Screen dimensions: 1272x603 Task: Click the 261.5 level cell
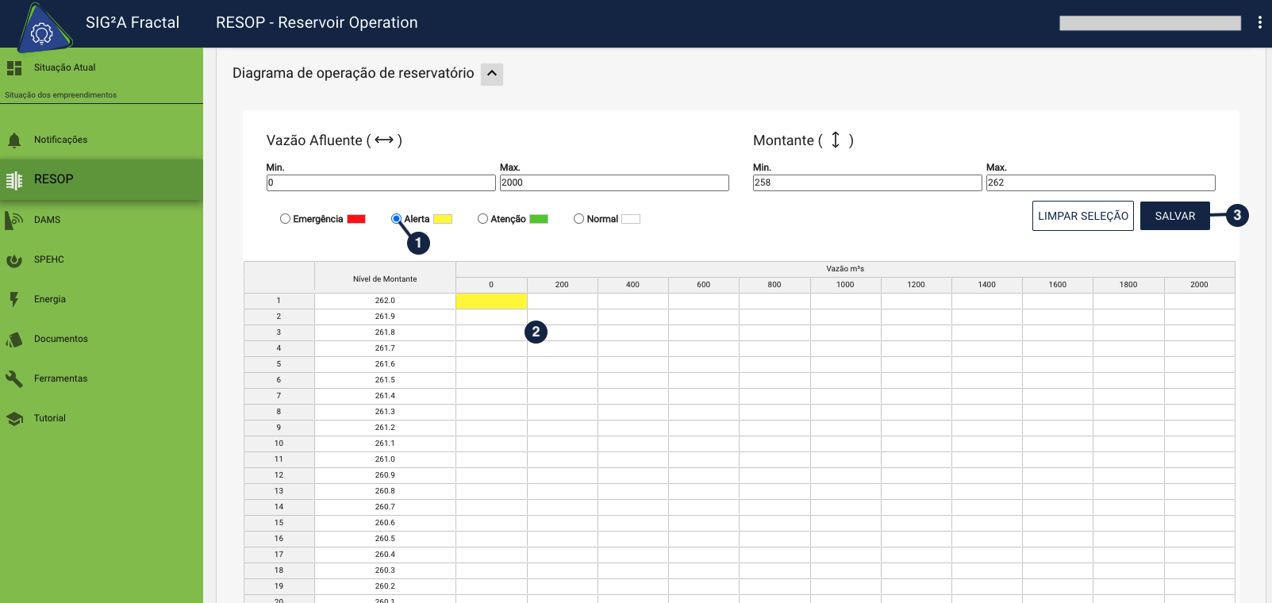[x=385, y=380]
